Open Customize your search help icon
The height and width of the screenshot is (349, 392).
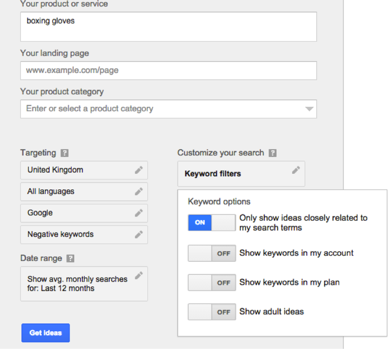coord(272,153)
